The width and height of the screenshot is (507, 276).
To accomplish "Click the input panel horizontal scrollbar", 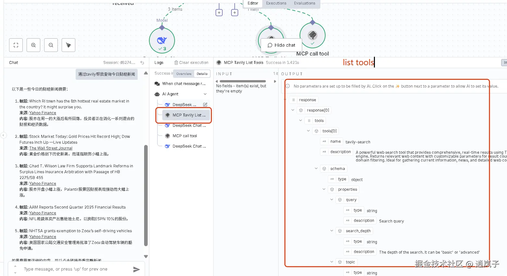I will (x=242, y=81).
